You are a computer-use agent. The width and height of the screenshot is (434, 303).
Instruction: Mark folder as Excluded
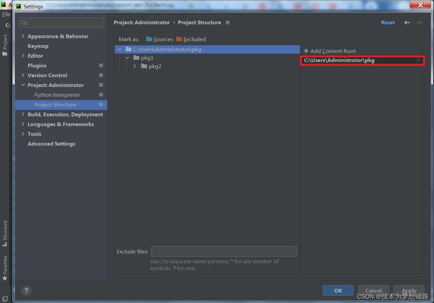(191, 39)
